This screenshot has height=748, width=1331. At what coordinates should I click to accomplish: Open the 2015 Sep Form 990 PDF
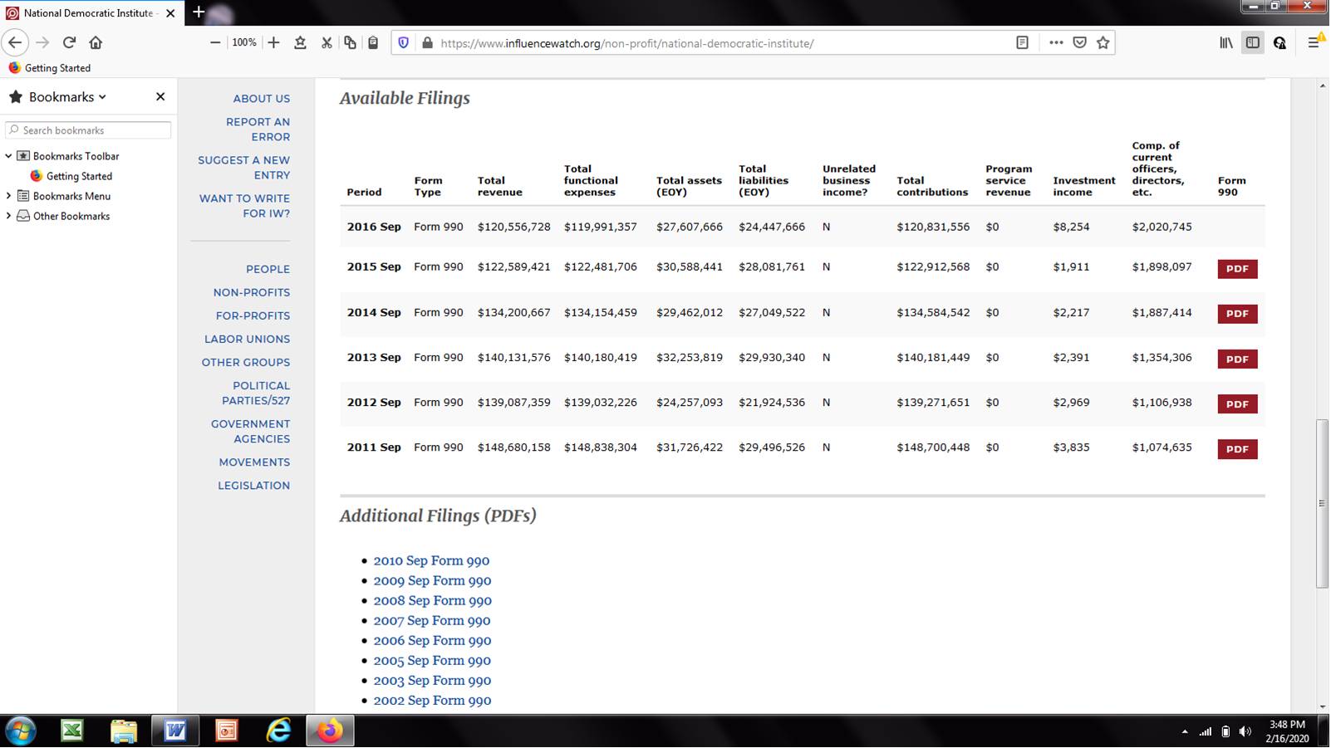pyautogui.click(x=1236, y=269)
